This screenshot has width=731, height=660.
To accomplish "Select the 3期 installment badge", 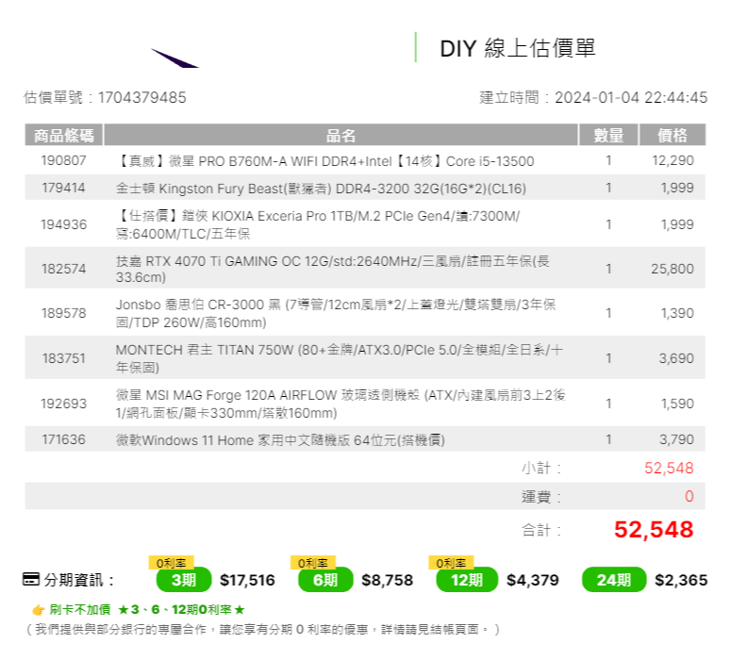I will [x=184, y=580].
